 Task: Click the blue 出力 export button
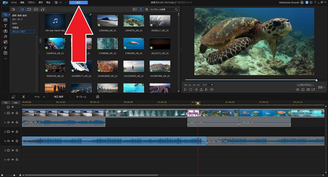click(78, 3)
